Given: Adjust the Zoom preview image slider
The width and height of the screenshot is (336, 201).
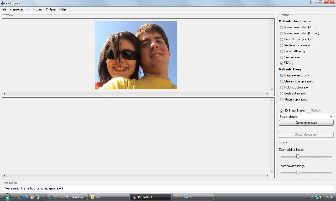Looking at the screenshot, I should click(x=298, y=173).
